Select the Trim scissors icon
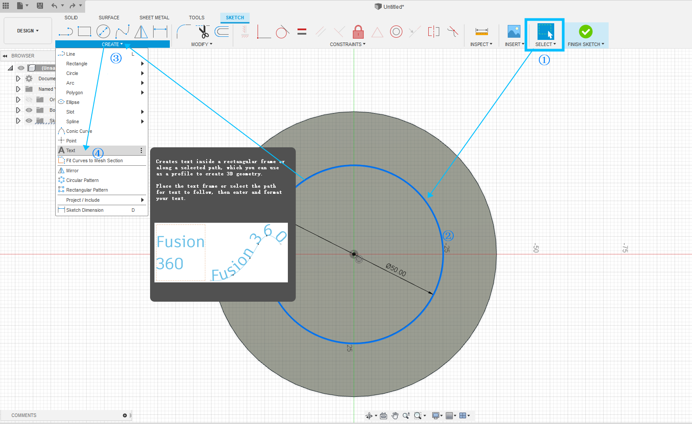 click(203, 32)
